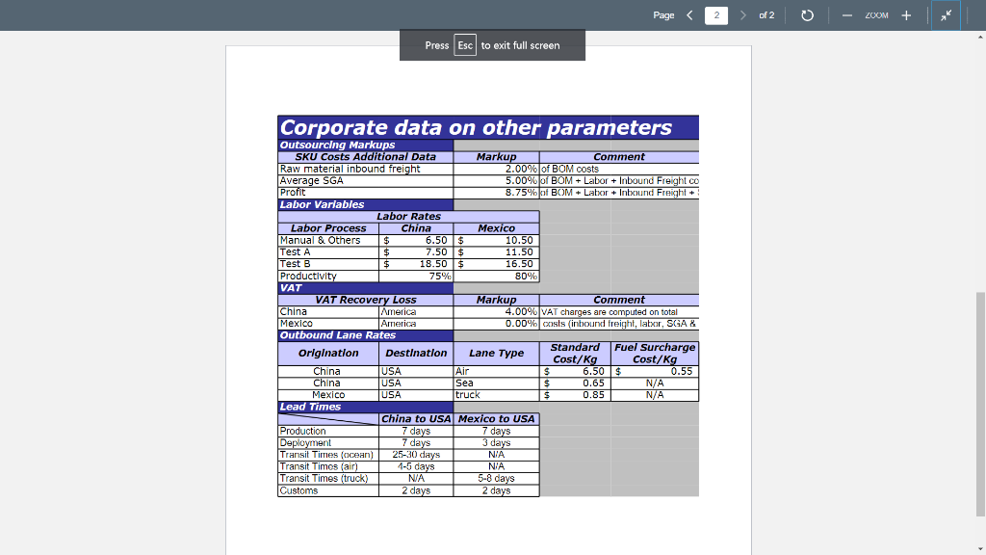Image resolution: width=986 pixels, height=555 pixels.
Task: Click the Test A row label
Action: 295,252
